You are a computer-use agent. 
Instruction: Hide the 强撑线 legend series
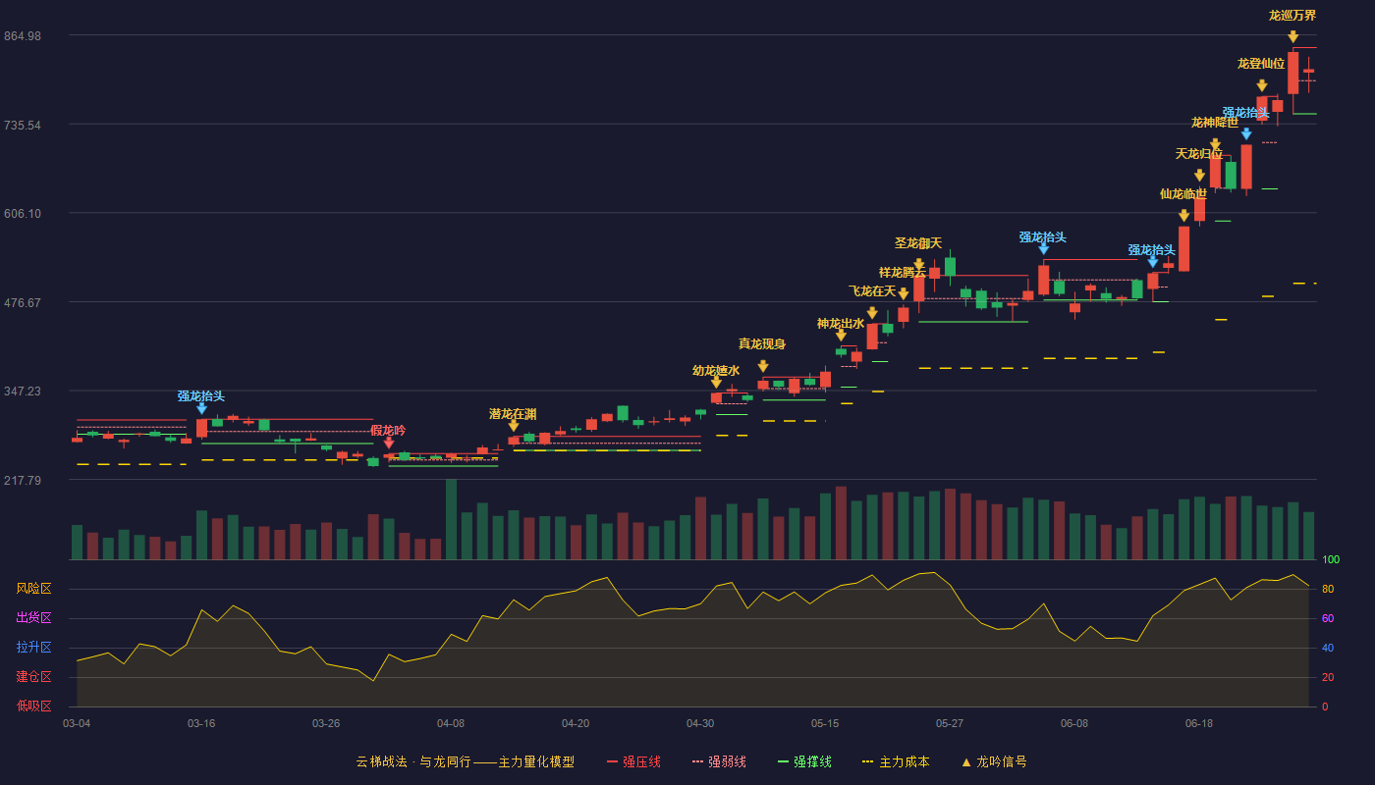tap(804, 761)
